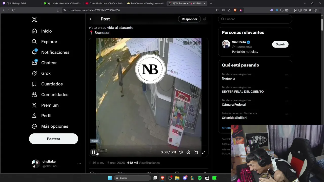Open reply sort filter icon

pyautogui.click(x=205, y=19)
